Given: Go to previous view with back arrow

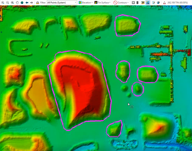Looking at the screenshot, I should click(27, 3).
